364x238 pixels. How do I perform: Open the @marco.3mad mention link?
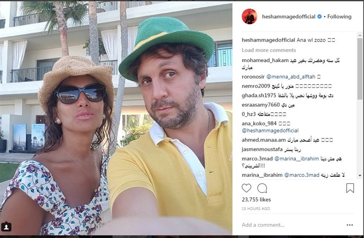click(302, 175)
